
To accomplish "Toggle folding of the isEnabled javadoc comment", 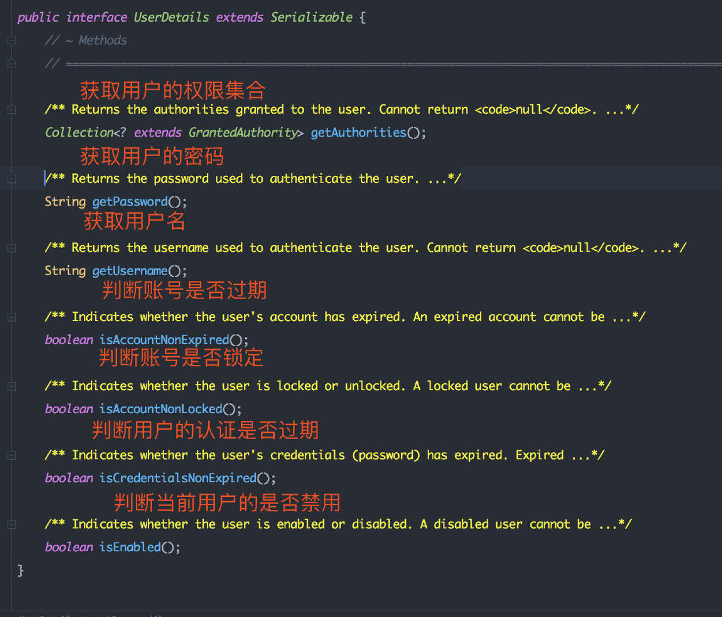I will point(10,524).
